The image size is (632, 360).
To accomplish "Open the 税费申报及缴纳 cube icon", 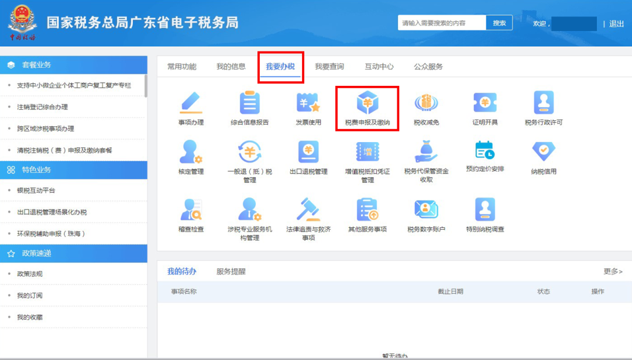I will click(367, 102).
